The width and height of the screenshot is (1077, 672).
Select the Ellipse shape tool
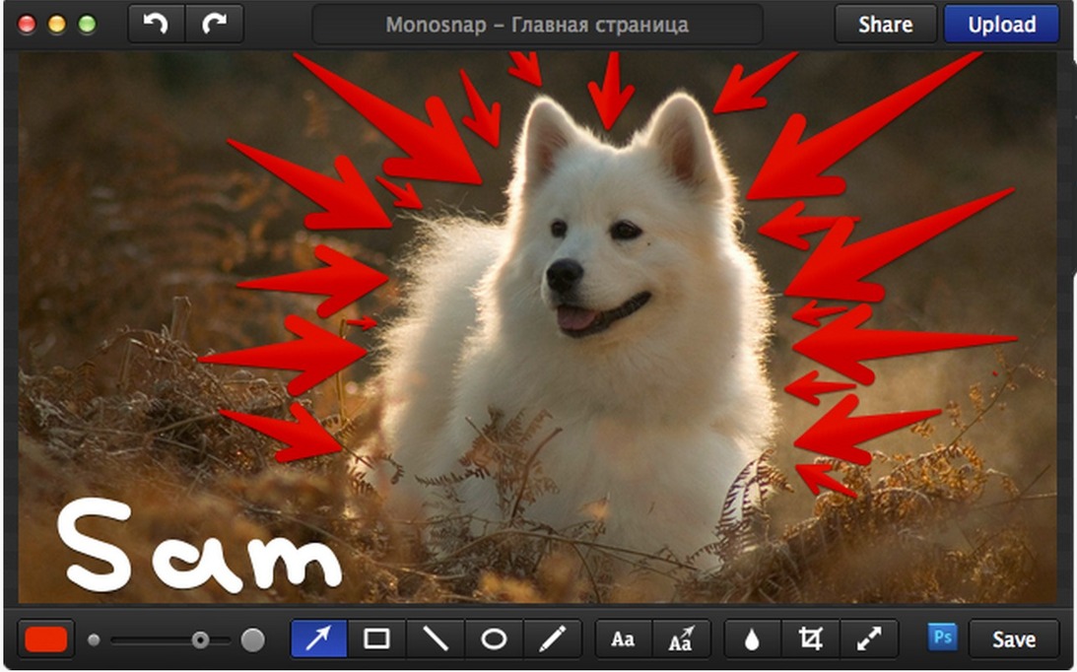(494, 638)
